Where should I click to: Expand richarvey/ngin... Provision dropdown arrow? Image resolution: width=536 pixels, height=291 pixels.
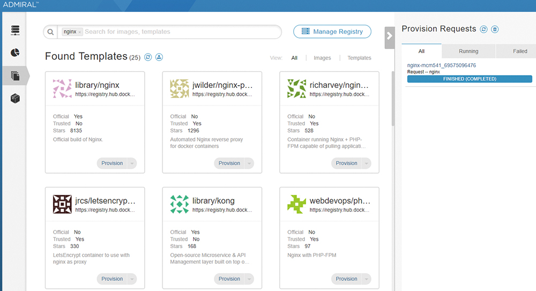(x=367, y=163)
